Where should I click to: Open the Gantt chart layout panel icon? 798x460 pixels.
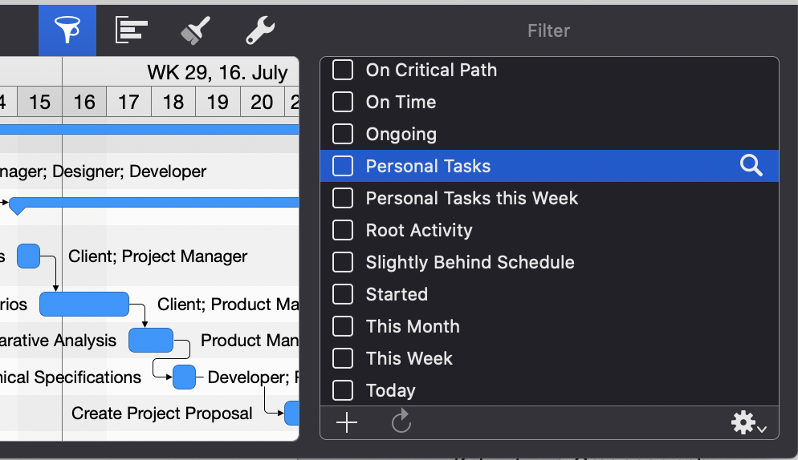[x=132, y=30]
